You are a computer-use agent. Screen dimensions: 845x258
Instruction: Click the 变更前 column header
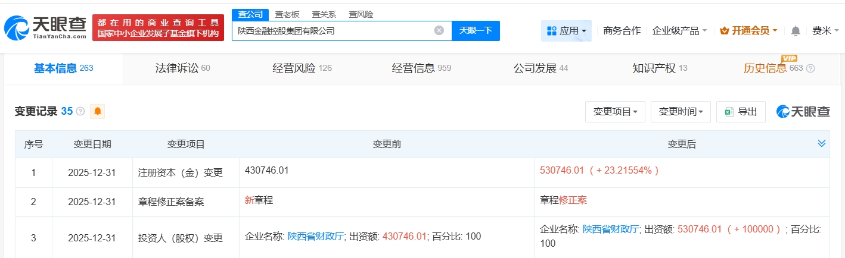[387, 144]
